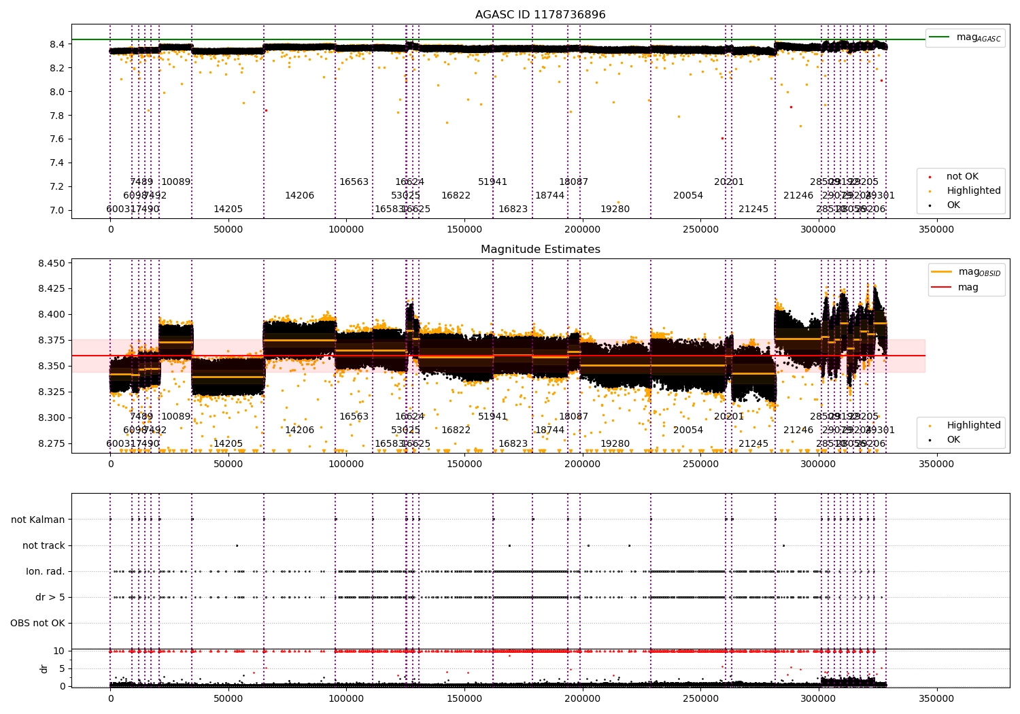
Task: Click the 10 tick on bottom plot
Action: [x=59, y=651]
